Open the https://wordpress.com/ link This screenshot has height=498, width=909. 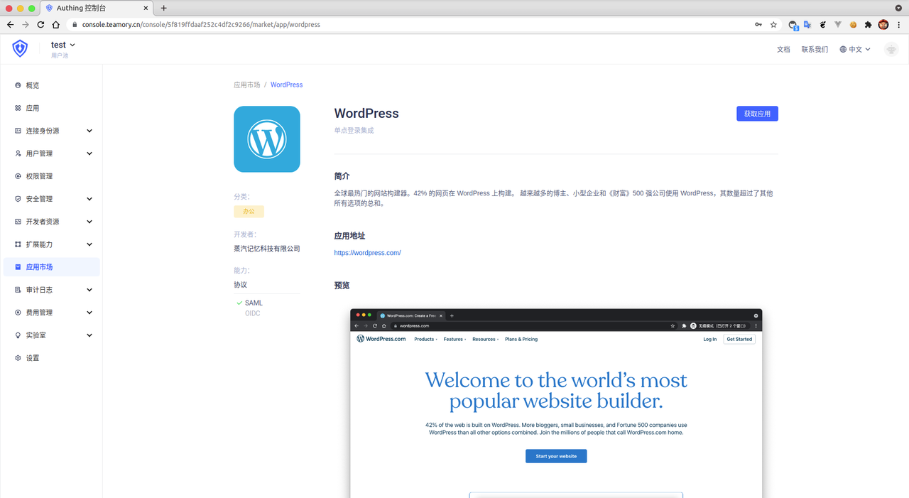tap(367, 253)
